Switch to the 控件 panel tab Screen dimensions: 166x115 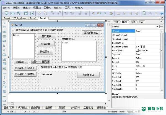click(x=116, y=22)
